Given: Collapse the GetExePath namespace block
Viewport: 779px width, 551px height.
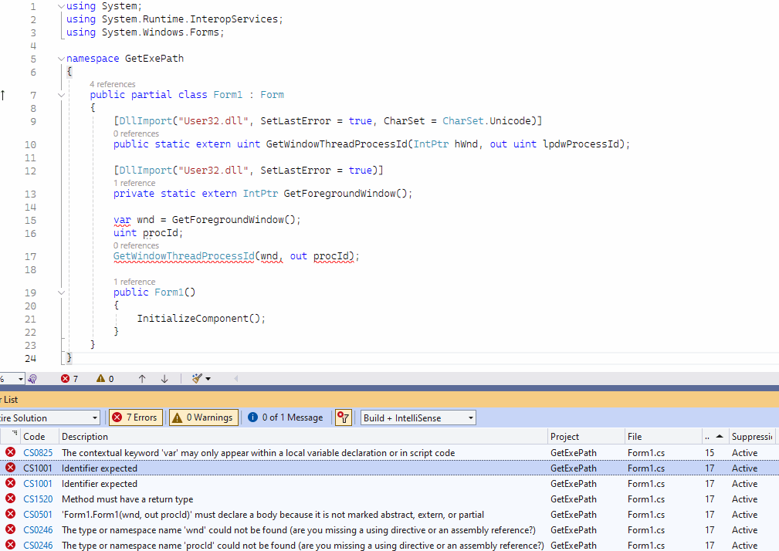Looking at the screenshot, I should point(61,59).
